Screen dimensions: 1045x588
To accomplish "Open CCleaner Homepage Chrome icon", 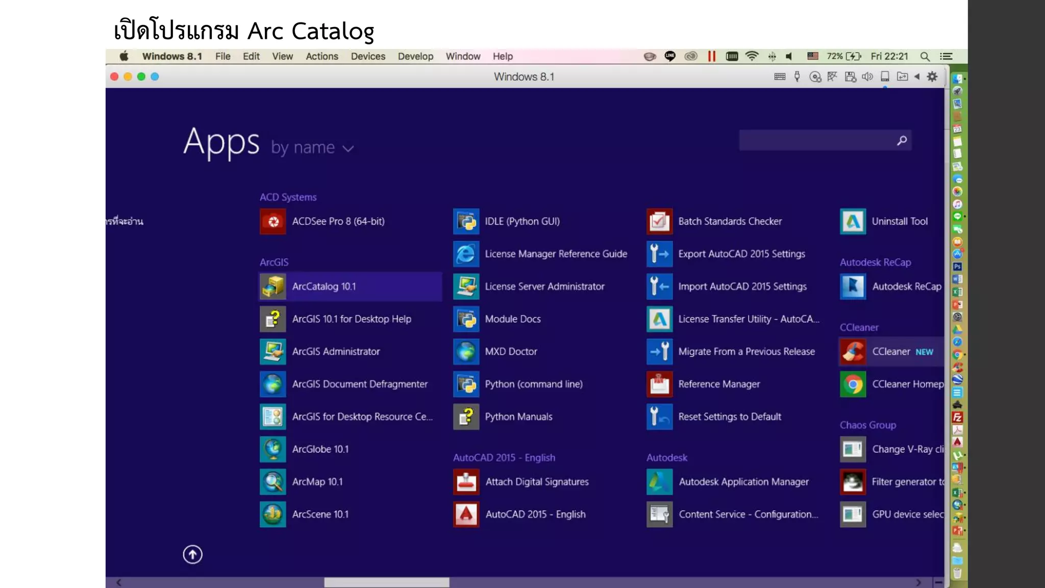I will 853,384.
